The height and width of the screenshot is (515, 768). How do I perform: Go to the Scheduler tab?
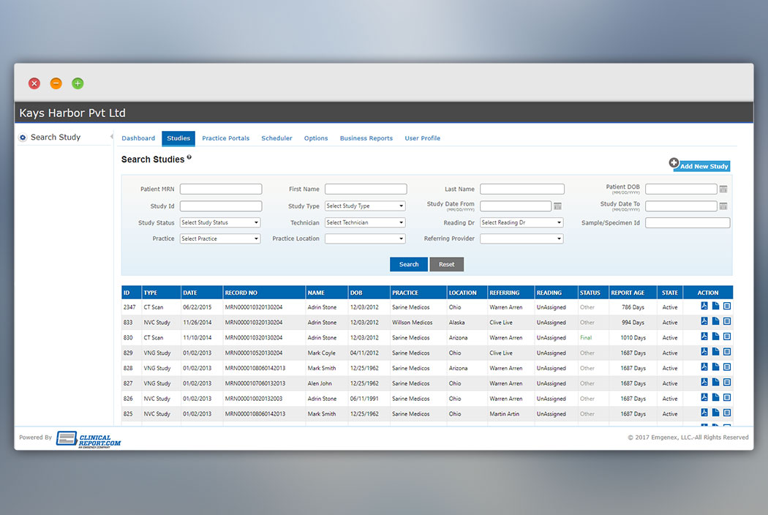[x=276, y=138]
